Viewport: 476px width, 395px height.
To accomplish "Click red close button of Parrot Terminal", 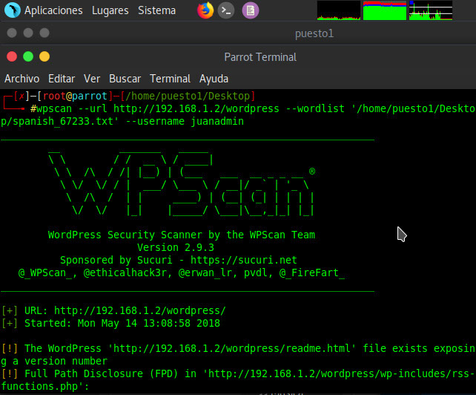I will pos(11,56).
